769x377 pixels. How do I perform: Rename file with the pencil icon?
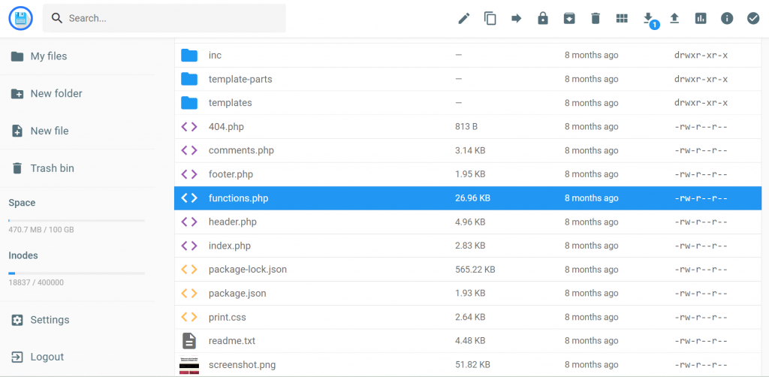463,19
